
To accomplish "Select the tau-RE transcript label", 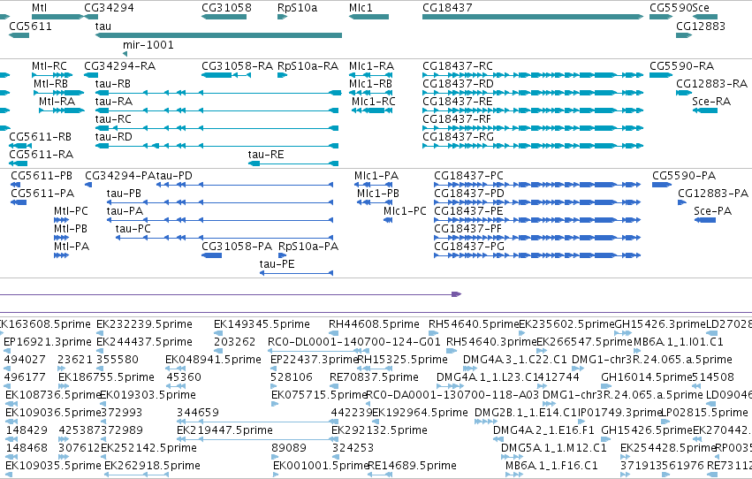I will [266, 155].
